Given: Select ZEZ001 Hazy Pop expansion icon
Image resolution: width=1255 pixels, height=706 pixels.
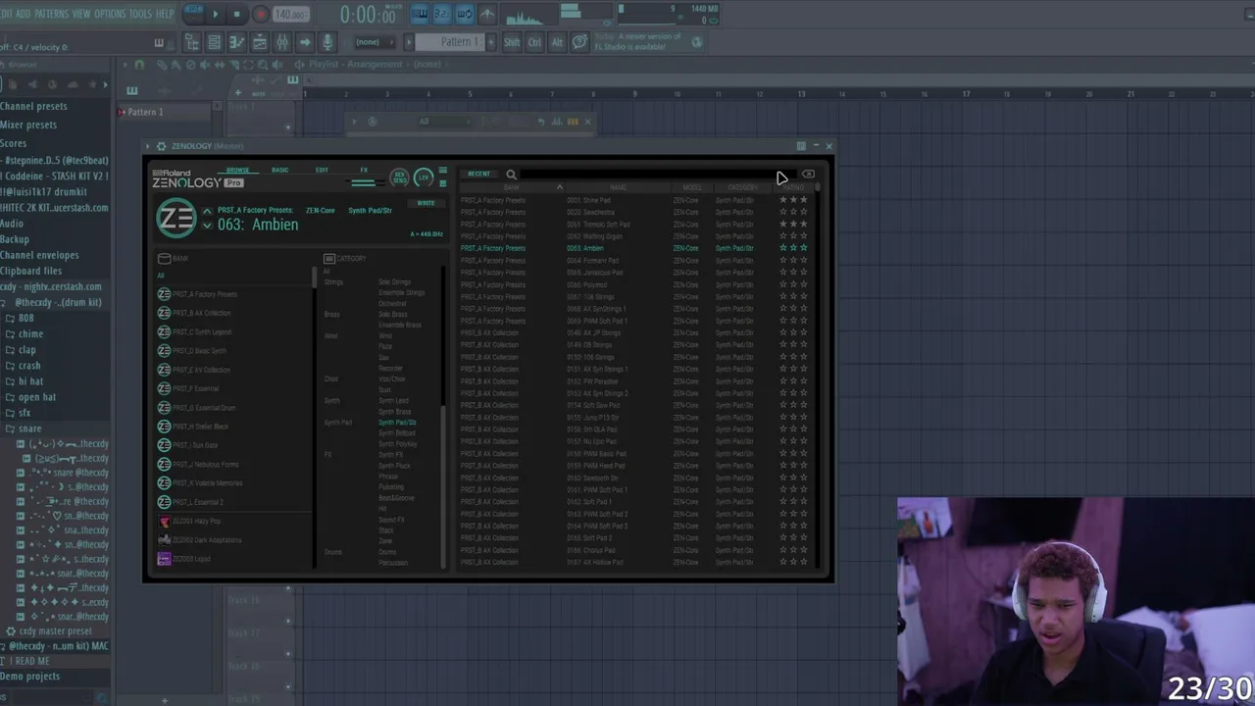Looking at the screenshot, I should [x=164, y=522].
